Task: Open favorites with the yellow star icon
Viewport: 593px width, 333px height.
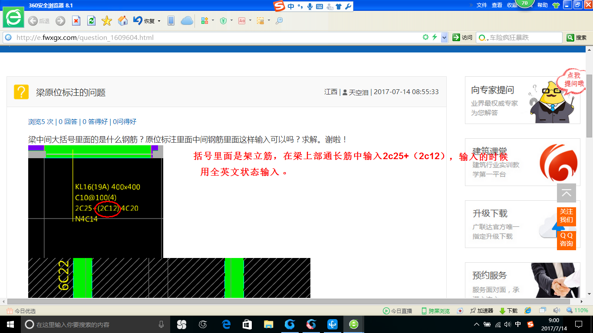Action: click(107, 21)
